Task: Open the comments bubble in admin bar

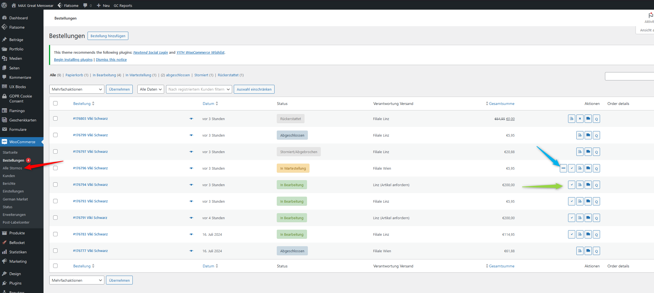Action: (x=87, y=6)
